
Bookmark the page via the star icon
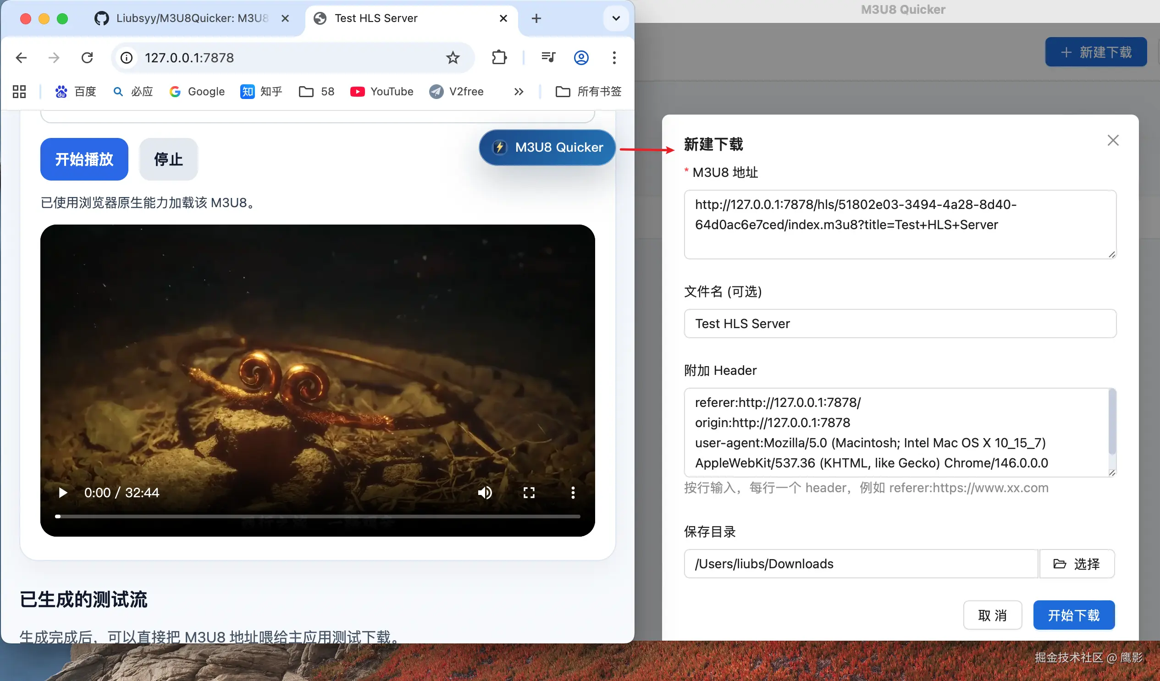[453, 58]
